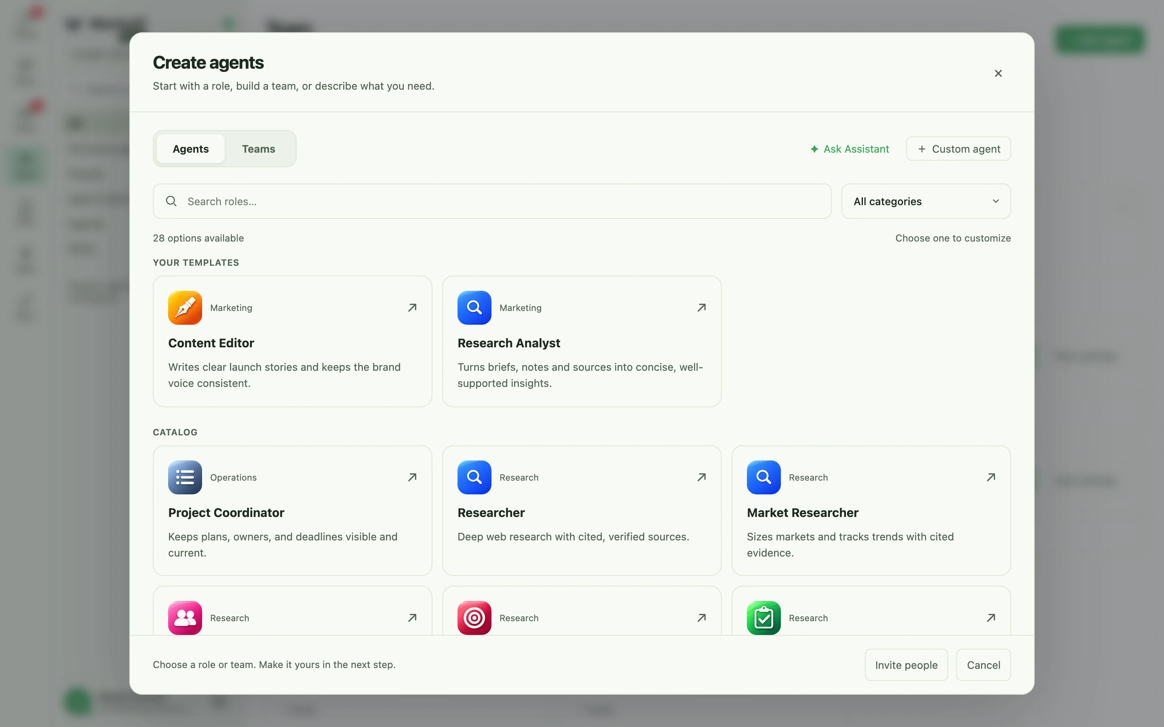This screenshot has width=1164, height=727.
Task: Click the plus icon on Custom agent
Action: (x=921, y=149)
